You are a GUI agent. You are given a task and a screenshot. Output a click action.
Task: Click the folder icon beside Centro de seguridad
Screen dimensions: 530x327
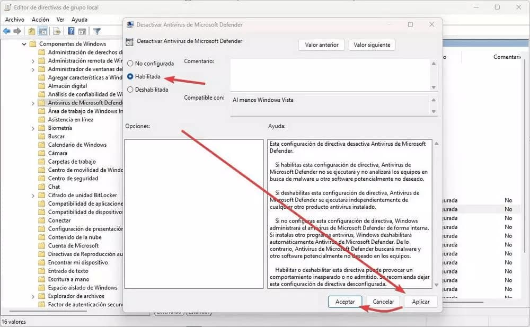[x=41, y=178]
